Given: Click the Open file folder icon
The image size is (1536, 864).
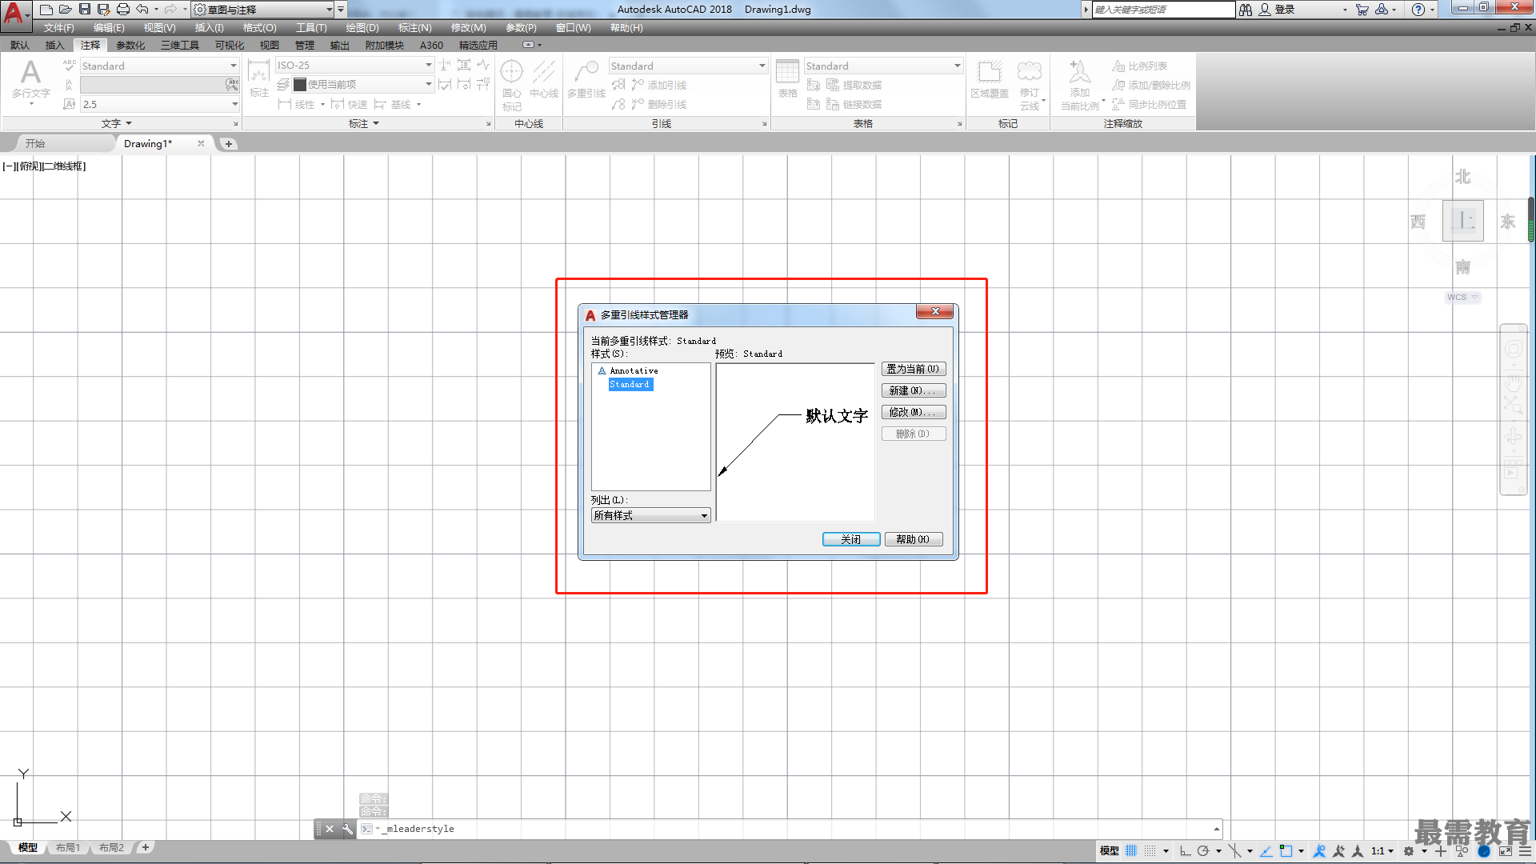Looking at the screenshot, I should coord(66,10).
